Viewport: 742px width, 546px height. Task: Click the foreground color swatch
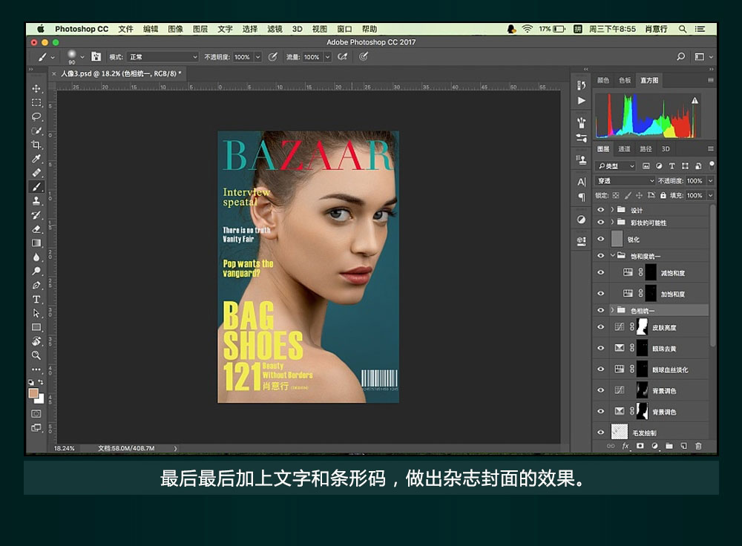33,392
